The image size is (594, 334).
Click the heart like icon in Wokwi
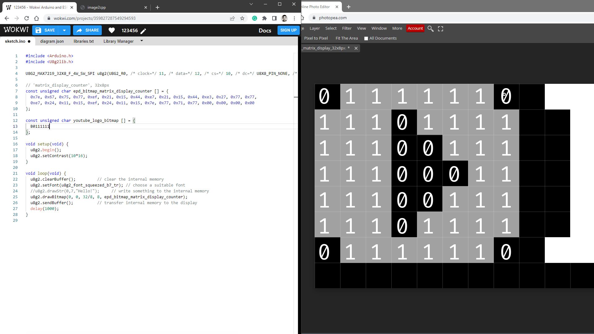tap(112, 30)
